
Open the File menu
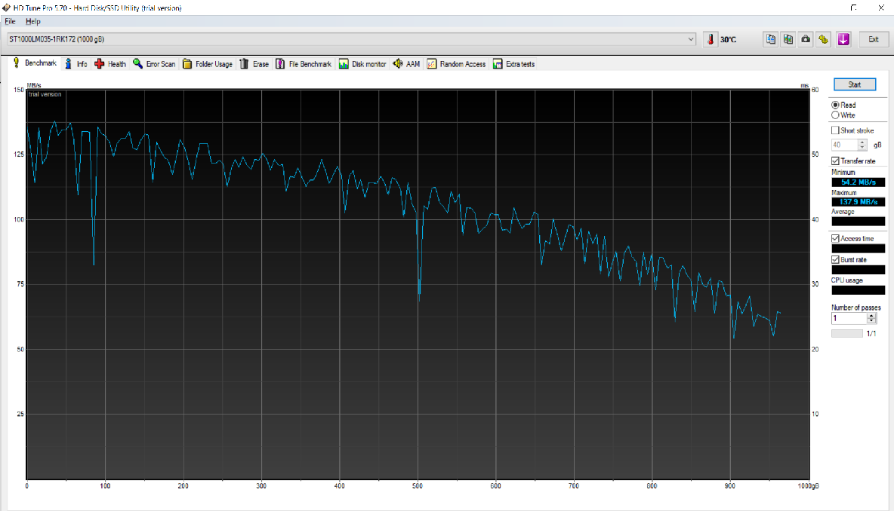click(x=10, y=21)
